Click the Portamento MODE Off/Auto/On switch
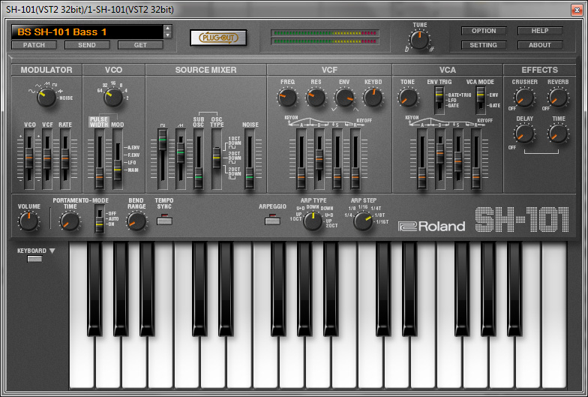Viewport: 588px width, 397px height. pos(99,219)
